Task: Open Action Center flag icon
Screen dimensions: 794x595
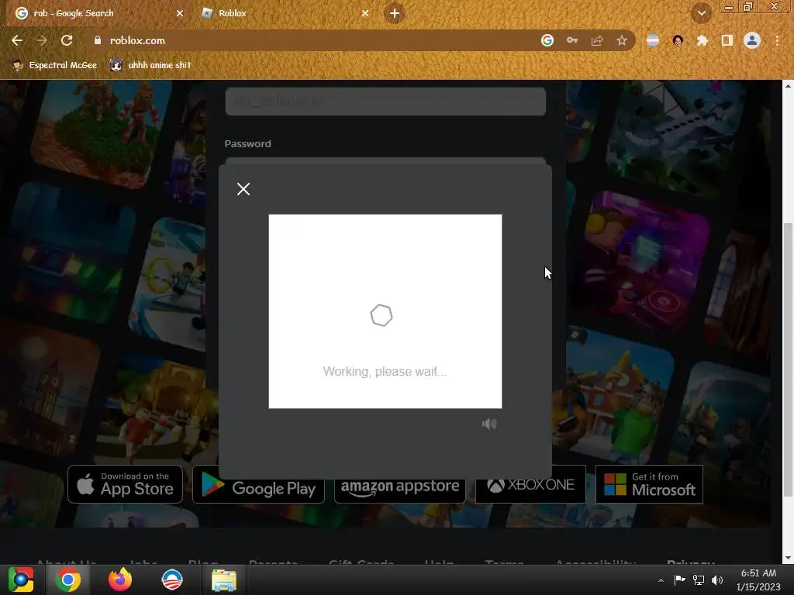Action: click(x=679, y=580)
